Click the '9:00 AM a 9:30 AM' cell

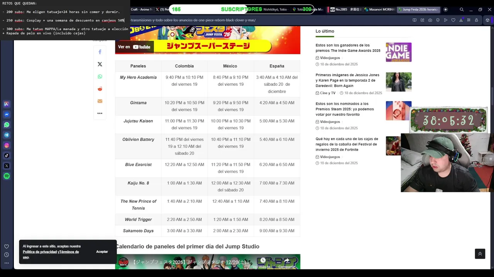[277, 231]
